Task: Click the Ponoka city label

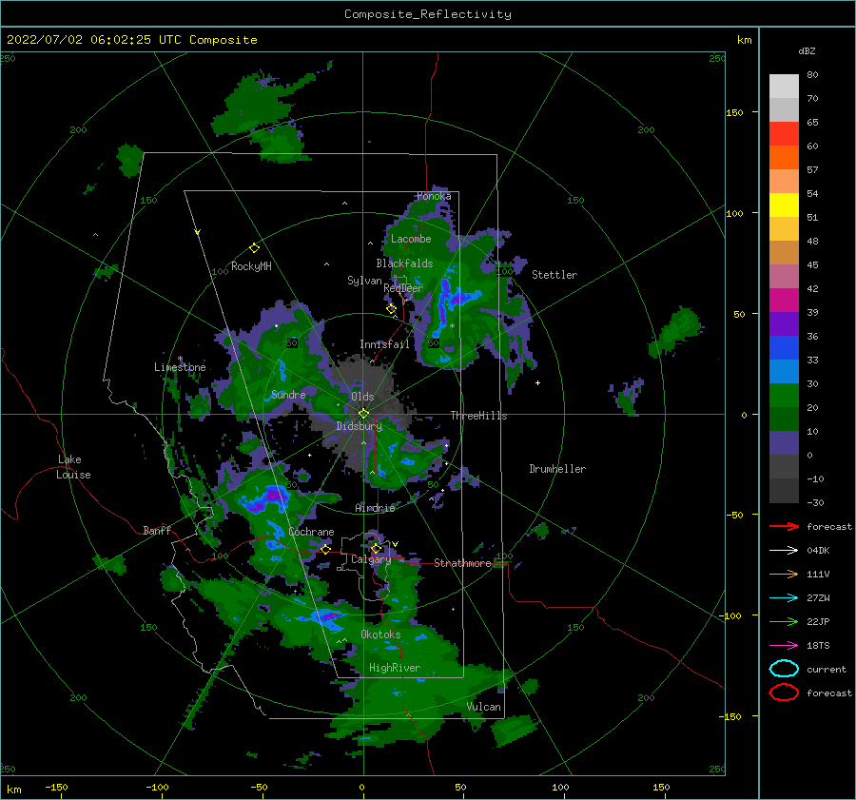Action: pos(434,196)
